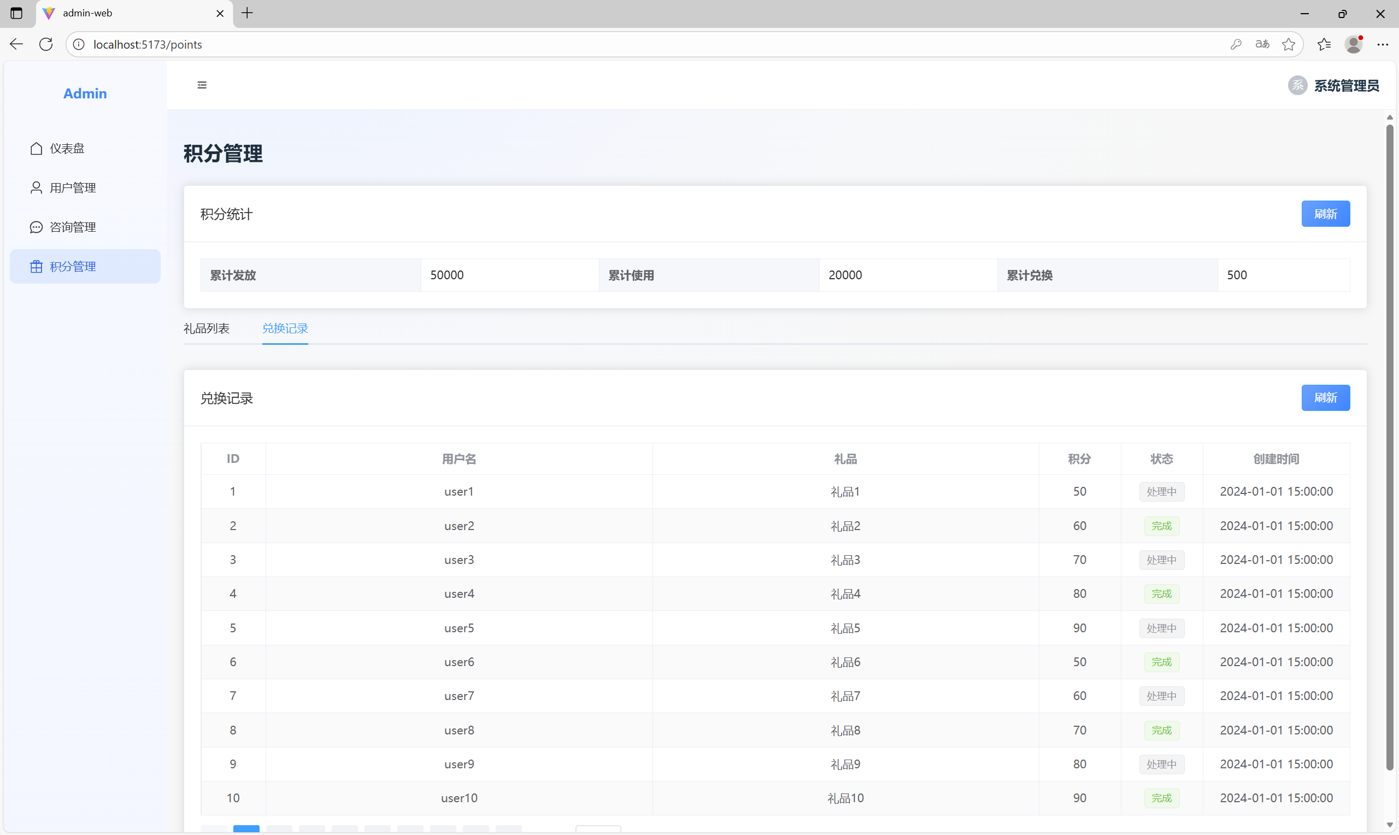Click the 处理中 status tag for user1

click(x=1161, y=492)
